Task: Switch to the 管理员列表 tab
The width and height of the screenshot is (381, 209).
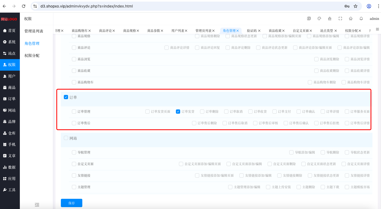Action: (204, 31)
